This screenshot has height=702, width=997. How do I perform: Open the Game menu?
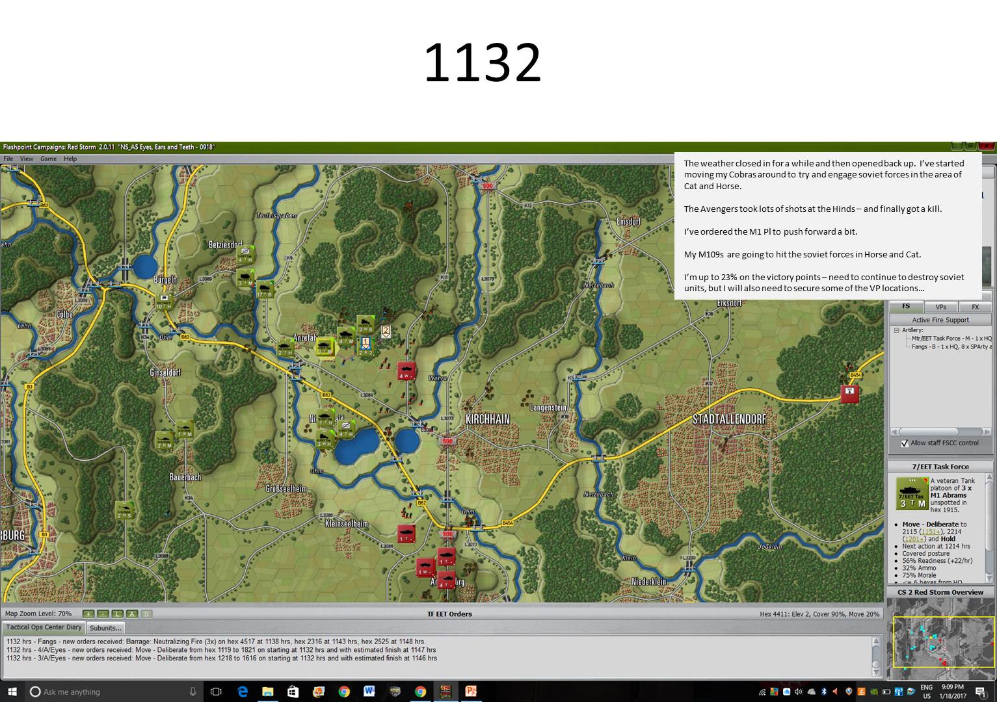48,159
